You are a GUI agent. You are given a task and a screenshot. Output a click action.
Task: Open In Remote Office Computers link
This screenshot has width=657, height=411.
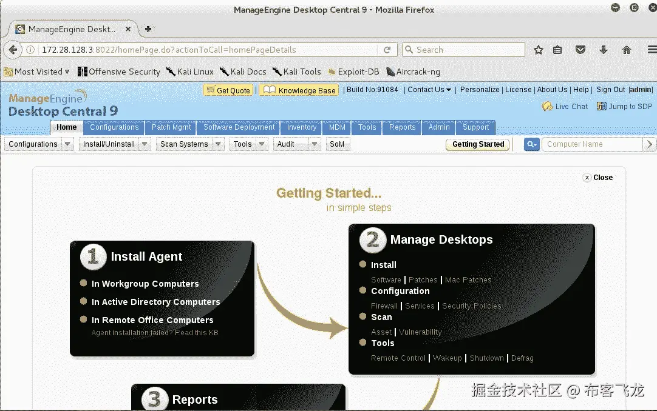(152, 320)
